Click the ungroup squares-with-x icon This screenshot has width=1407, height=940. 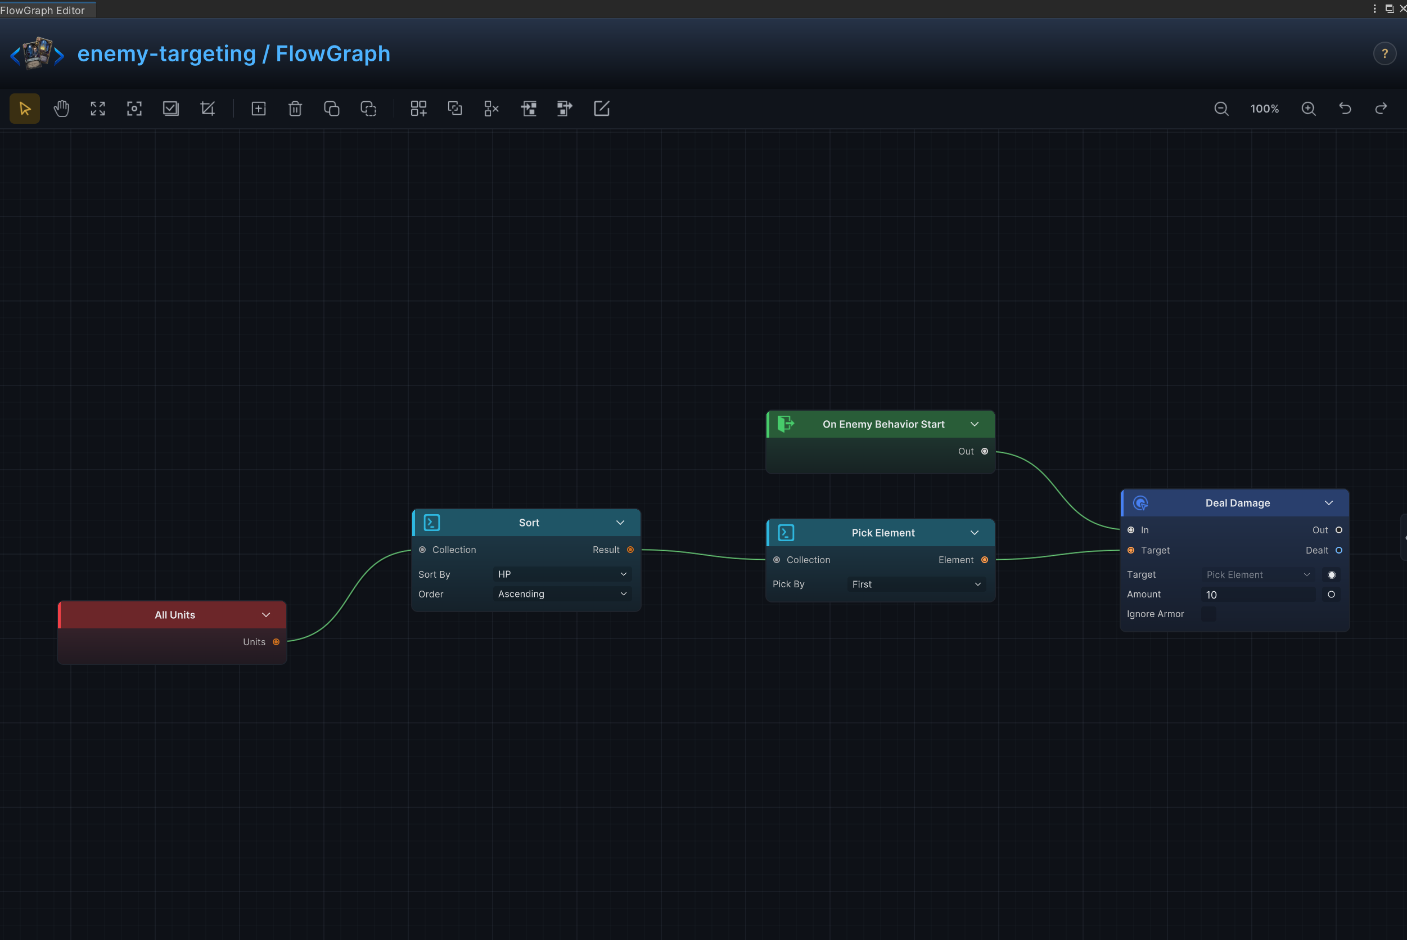coord(491,109)
